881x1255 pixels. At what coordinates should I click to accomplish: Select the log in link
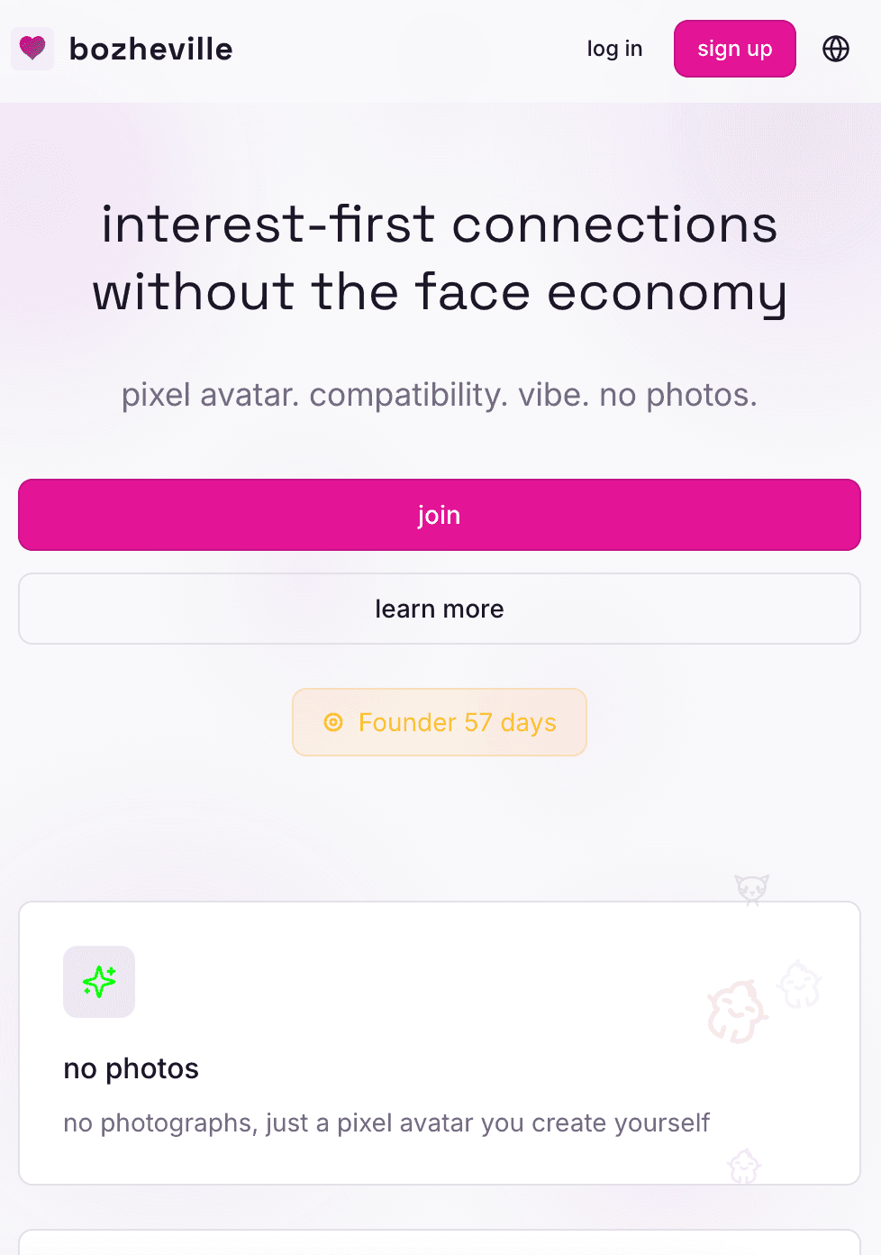click(x=614, y=49)
